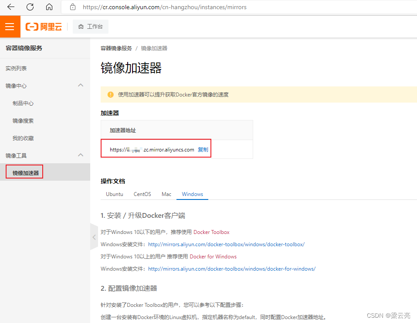Open the orange hamburger menu
Viewport: 417px width, 323px height.
pyautogui.click(x=10, y=26)
